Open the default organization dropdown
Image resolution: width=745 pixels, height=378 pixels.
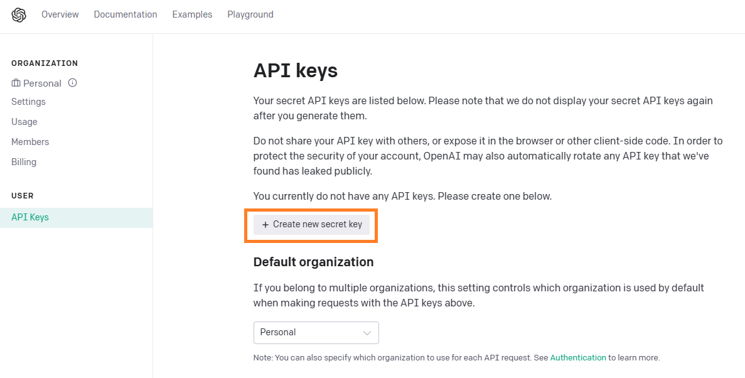[316, 333]
